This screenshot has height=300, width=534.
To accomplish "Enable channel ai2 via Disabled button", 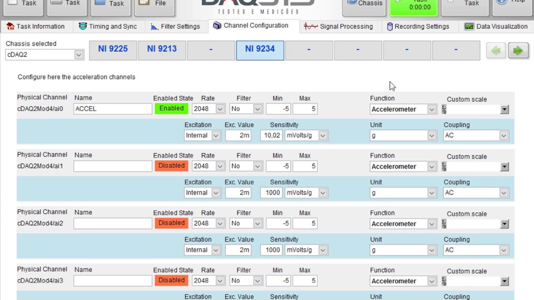I will coord(171,223).
